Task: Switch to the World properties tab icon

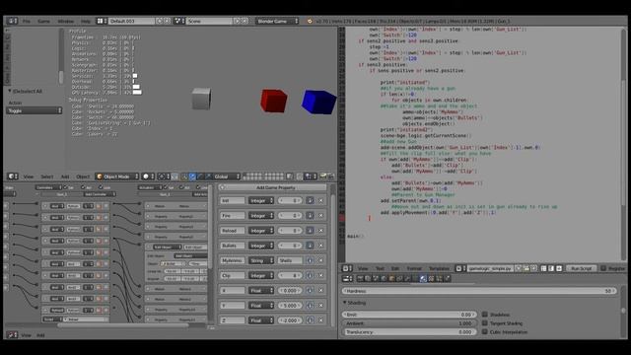Action: 384,278
